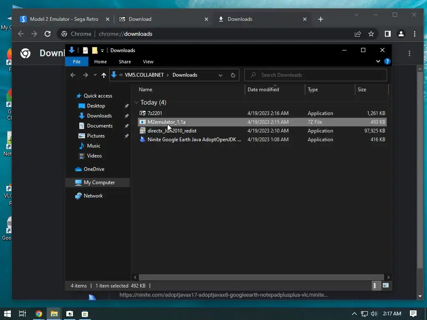Open Microsoft Store from taskbar

85,314
